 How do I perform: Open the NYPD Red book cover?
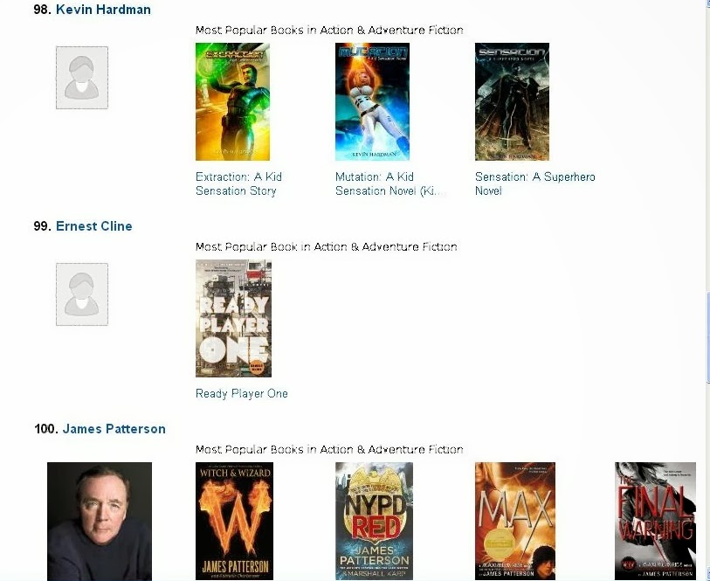pos(374,522)
